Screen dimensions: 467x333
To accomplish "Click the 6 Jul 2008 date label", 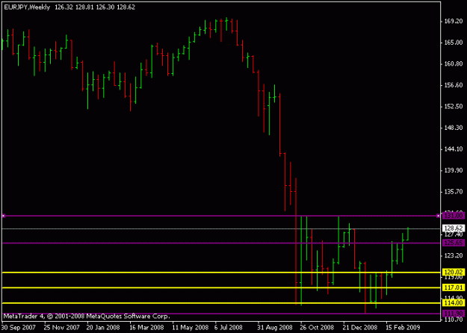I will coord(229,328).
